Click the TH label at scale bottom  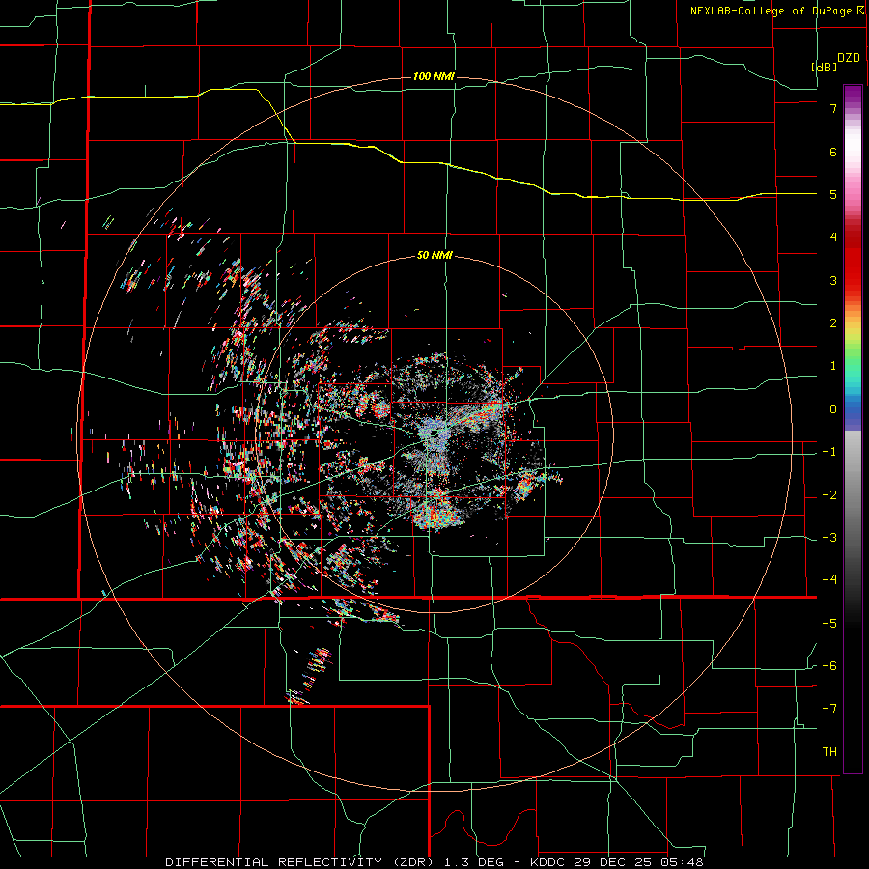(829, 752)
